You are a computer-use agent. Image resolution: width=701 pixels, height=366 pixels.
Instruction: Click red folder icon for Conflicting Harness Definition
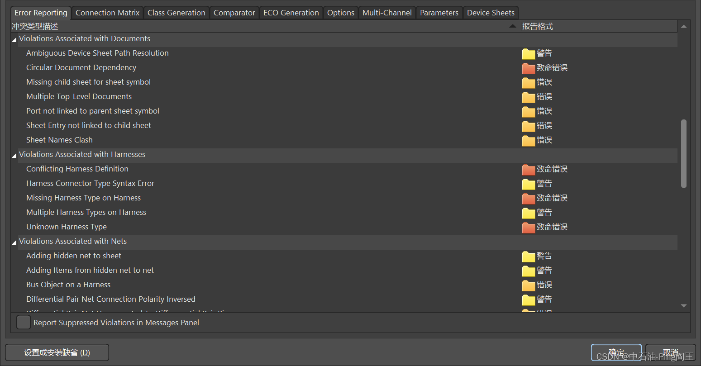point(528,169)
